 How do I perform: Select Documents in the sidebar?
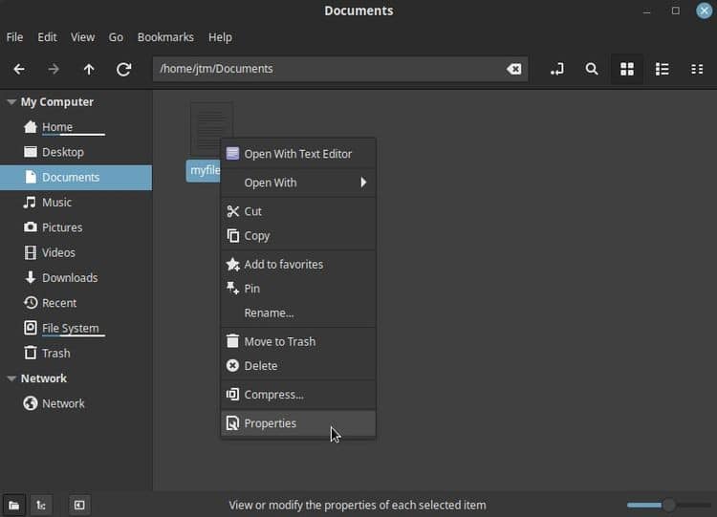pyautogui.click(x=76, y=178)
